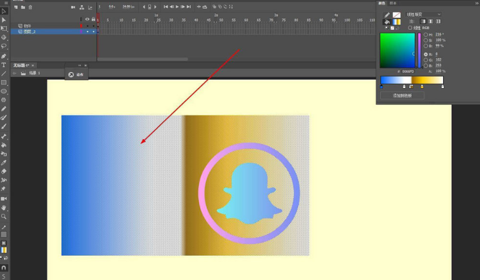Toggle visibility column eye header for all layers
The image size is (480, 280).
click(87, 19)
